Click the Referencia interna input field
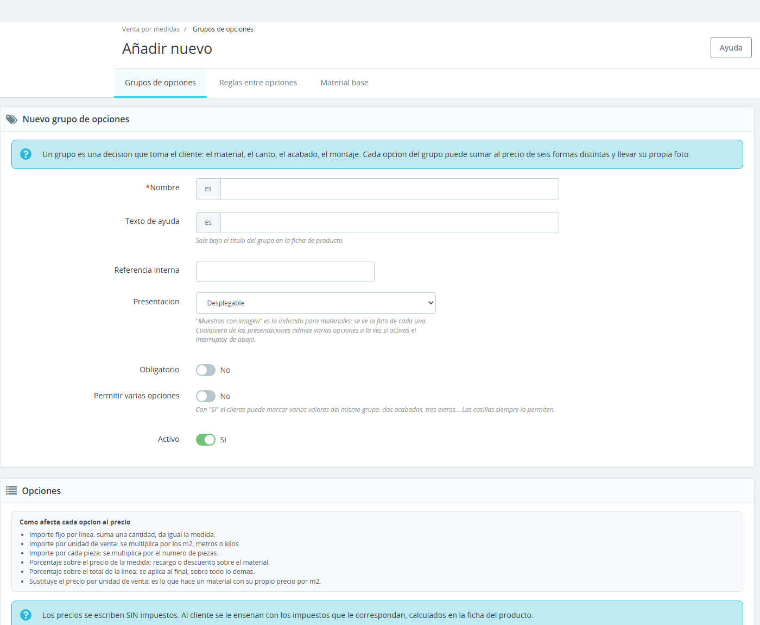The height and width of the screenshot is (625, 760). [285, 272]
